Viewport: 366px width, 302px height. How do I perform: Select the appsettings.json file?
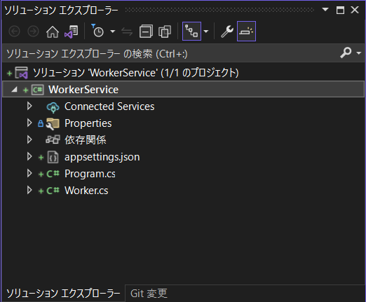point(102,157)
